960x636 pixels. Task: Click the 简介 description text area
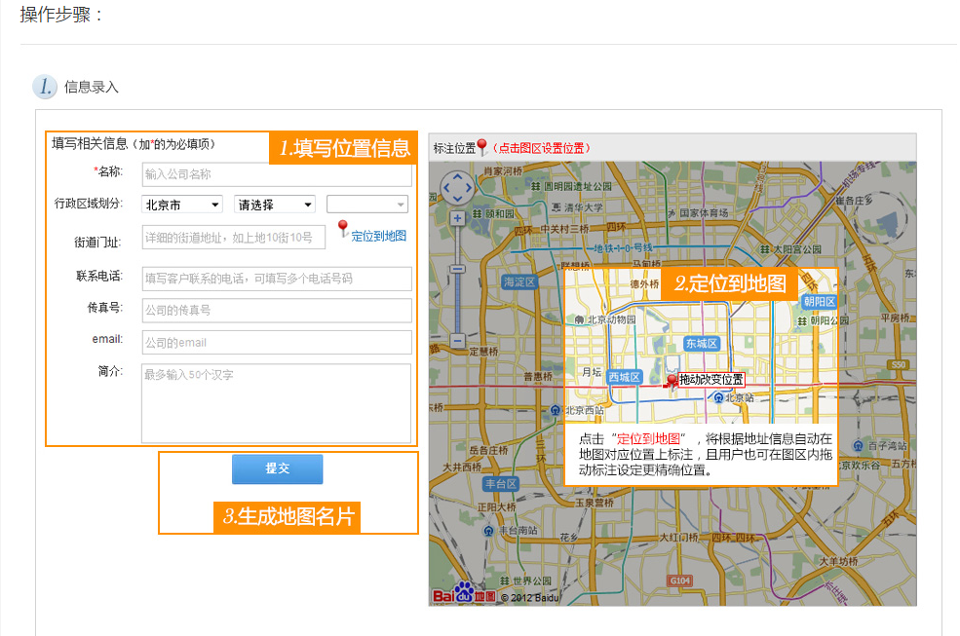click(x=277, y=403)
